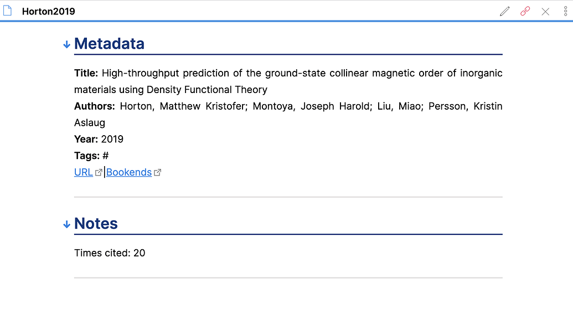Click the Metadata heading text
Screen dimensions: 573x309
[x=109, y=44]
